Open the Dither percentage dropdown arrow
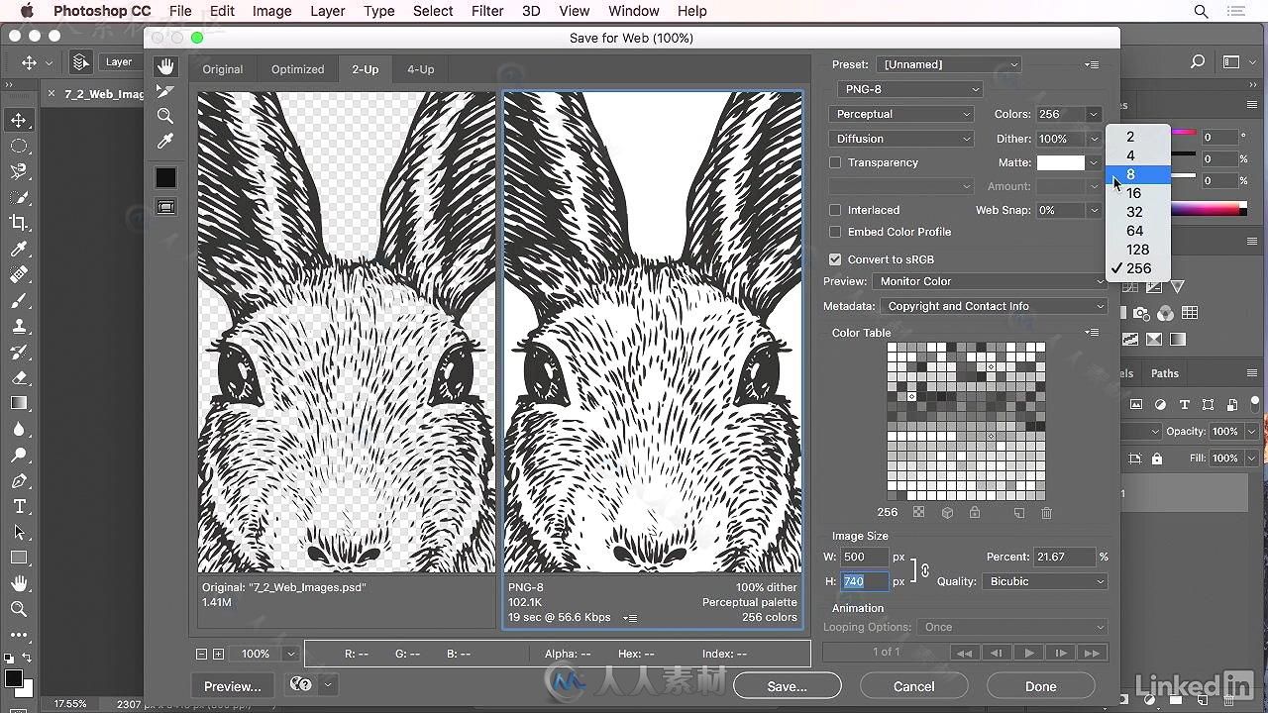The height and width of the screenshot is (713, 1268). 1094,139
